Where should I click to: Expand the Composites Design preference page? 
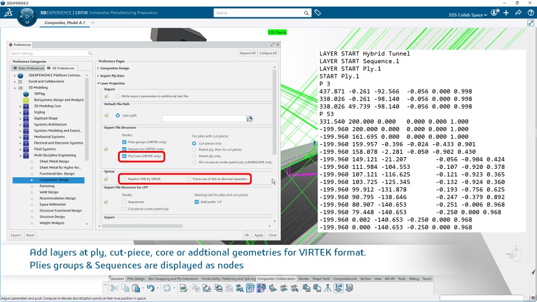[x=98, y=68]
